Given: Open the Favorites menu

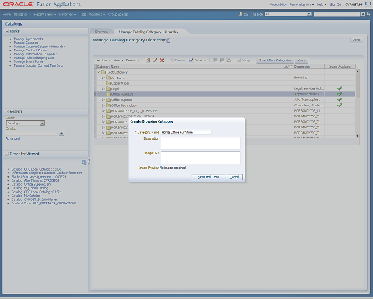Looking at the screenshot, I should tap(68, 15).
